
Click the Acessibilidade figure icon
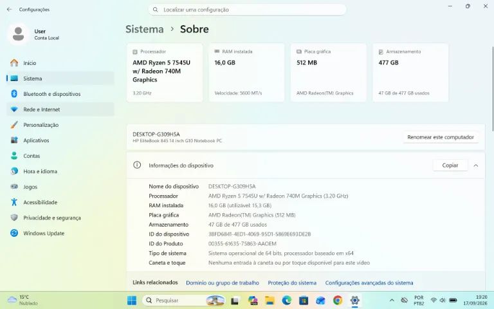tap(14, 202)
